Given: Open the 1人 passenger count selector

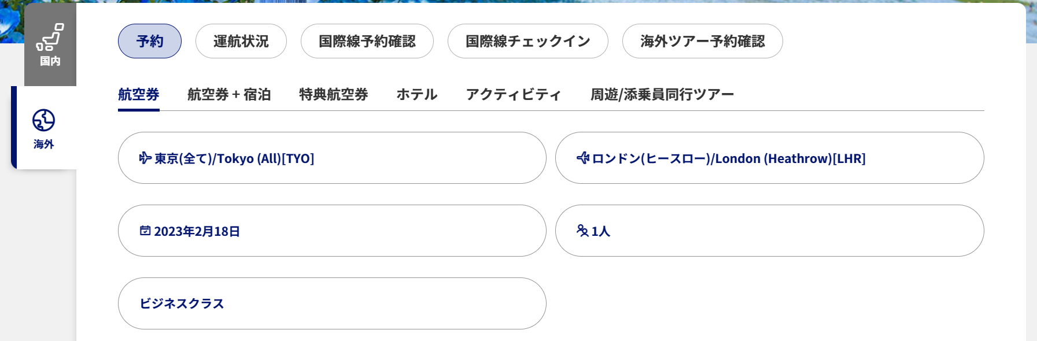Looking at the screenshot, I should point(769,231).
